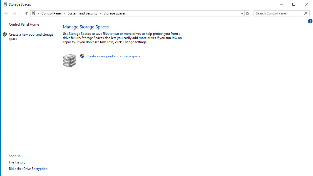Select System and Security in the breadcrumb
Viewport: 313px width, 176px height.
[x=82, y=13]
